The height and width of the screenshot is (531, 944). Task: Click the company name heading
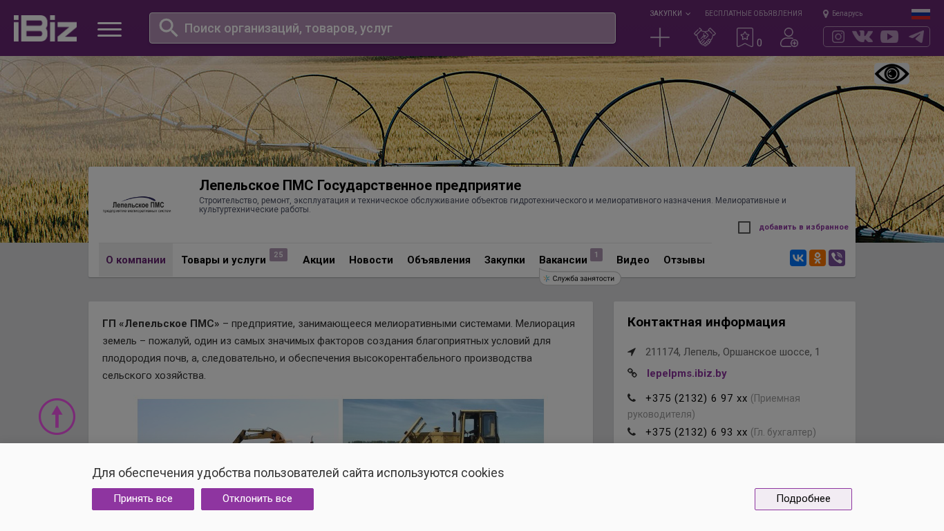[360, 185]
